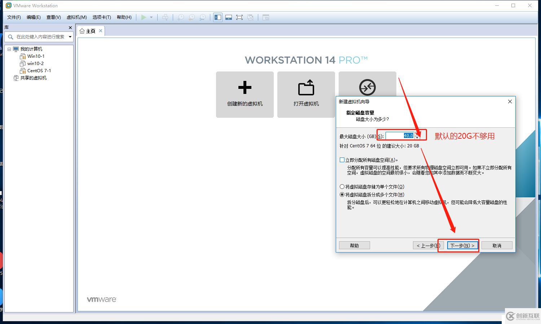541x324 pixels.
Task: Select 共享的虚拟机 in the library
Action: (x=33, y=78)
